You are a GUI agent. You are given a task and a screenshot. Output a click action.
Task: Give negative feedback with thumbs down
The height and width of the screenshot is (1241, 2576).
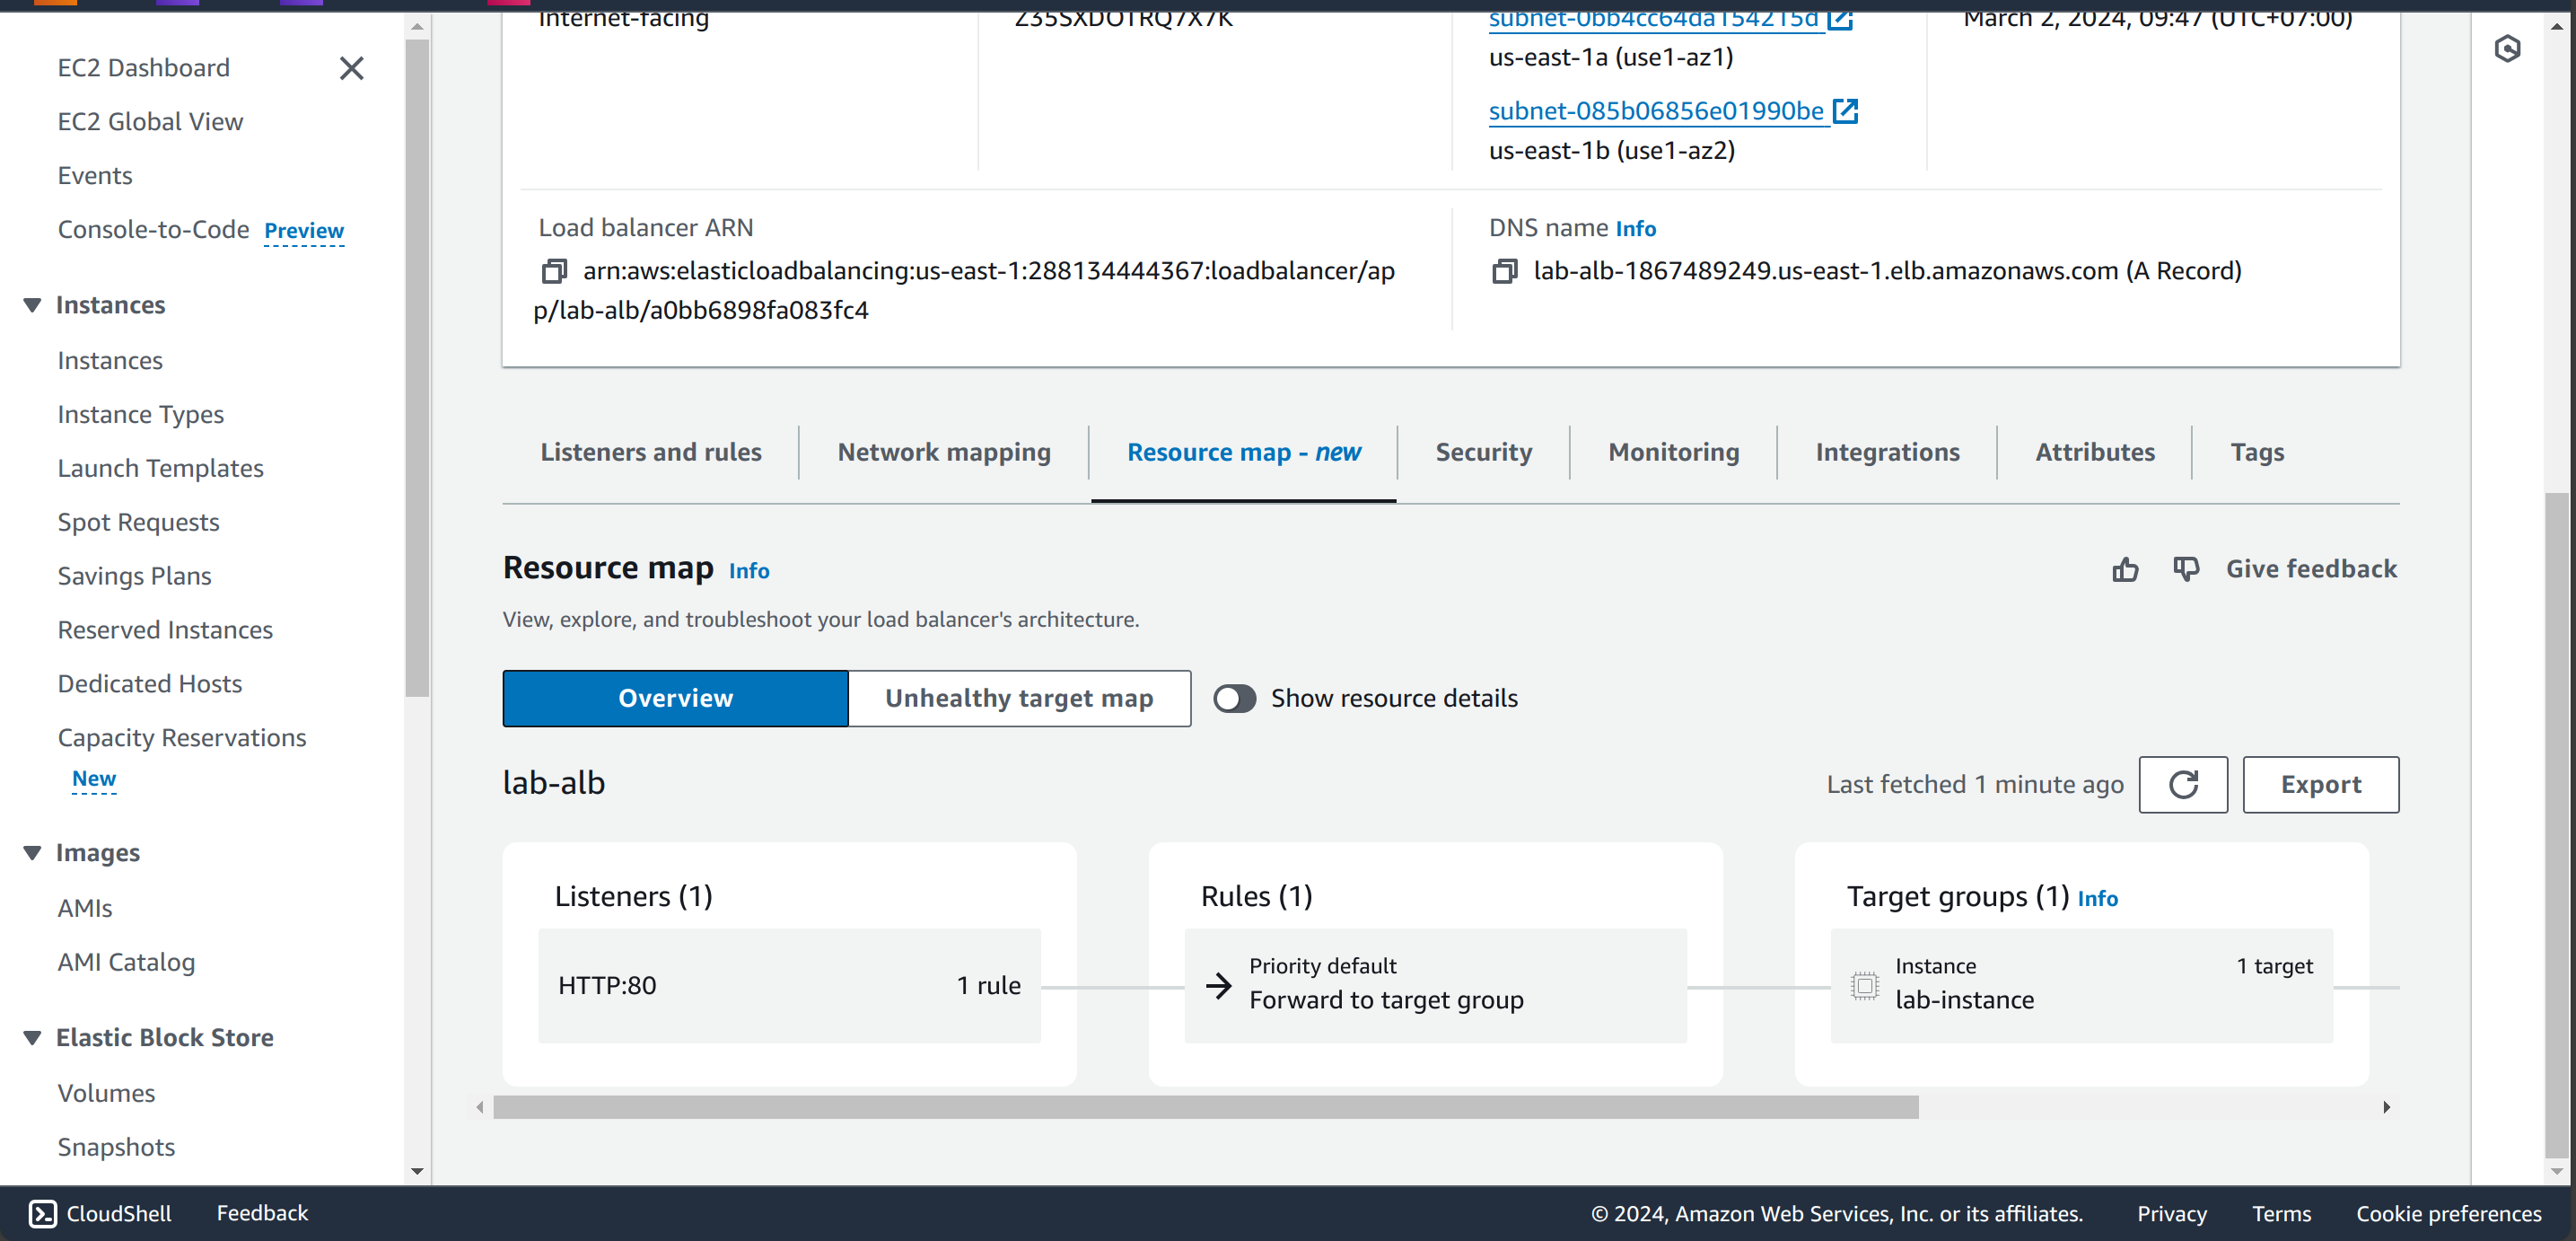(x=2186, y=568)
